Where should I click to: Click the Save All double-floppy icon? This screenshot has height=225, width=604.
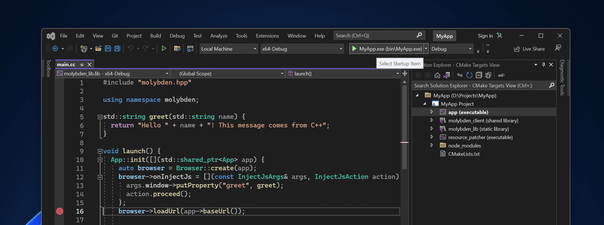click(x=117, y=49)
